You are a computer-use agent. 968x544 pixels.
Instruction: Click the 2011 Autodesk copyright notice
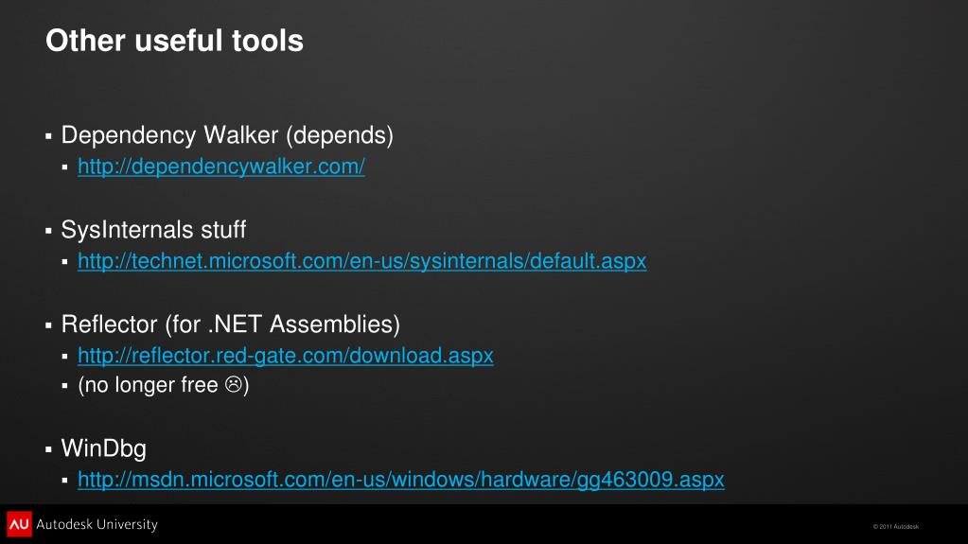896,527
